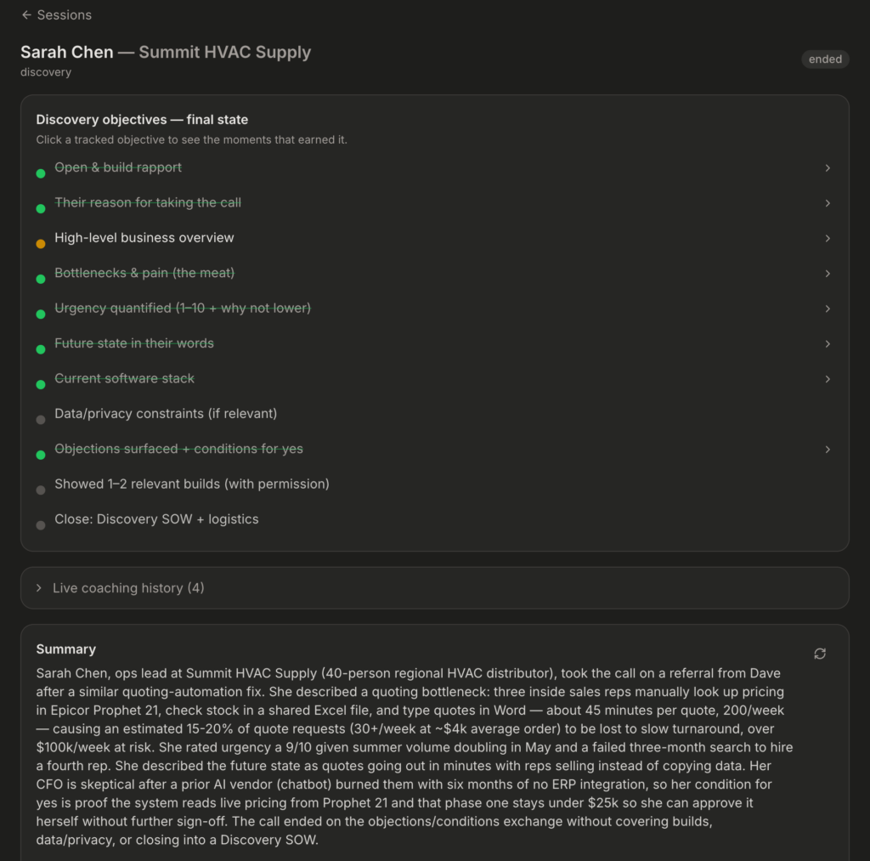Open 'Future state in their words' objective
Viewport: 870px width, 861px height.
434,343
